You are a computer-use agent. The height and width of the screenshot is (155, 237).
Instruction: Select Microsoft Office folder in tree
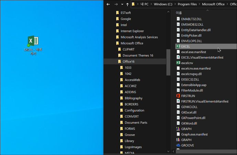click(x=132, y=43)
